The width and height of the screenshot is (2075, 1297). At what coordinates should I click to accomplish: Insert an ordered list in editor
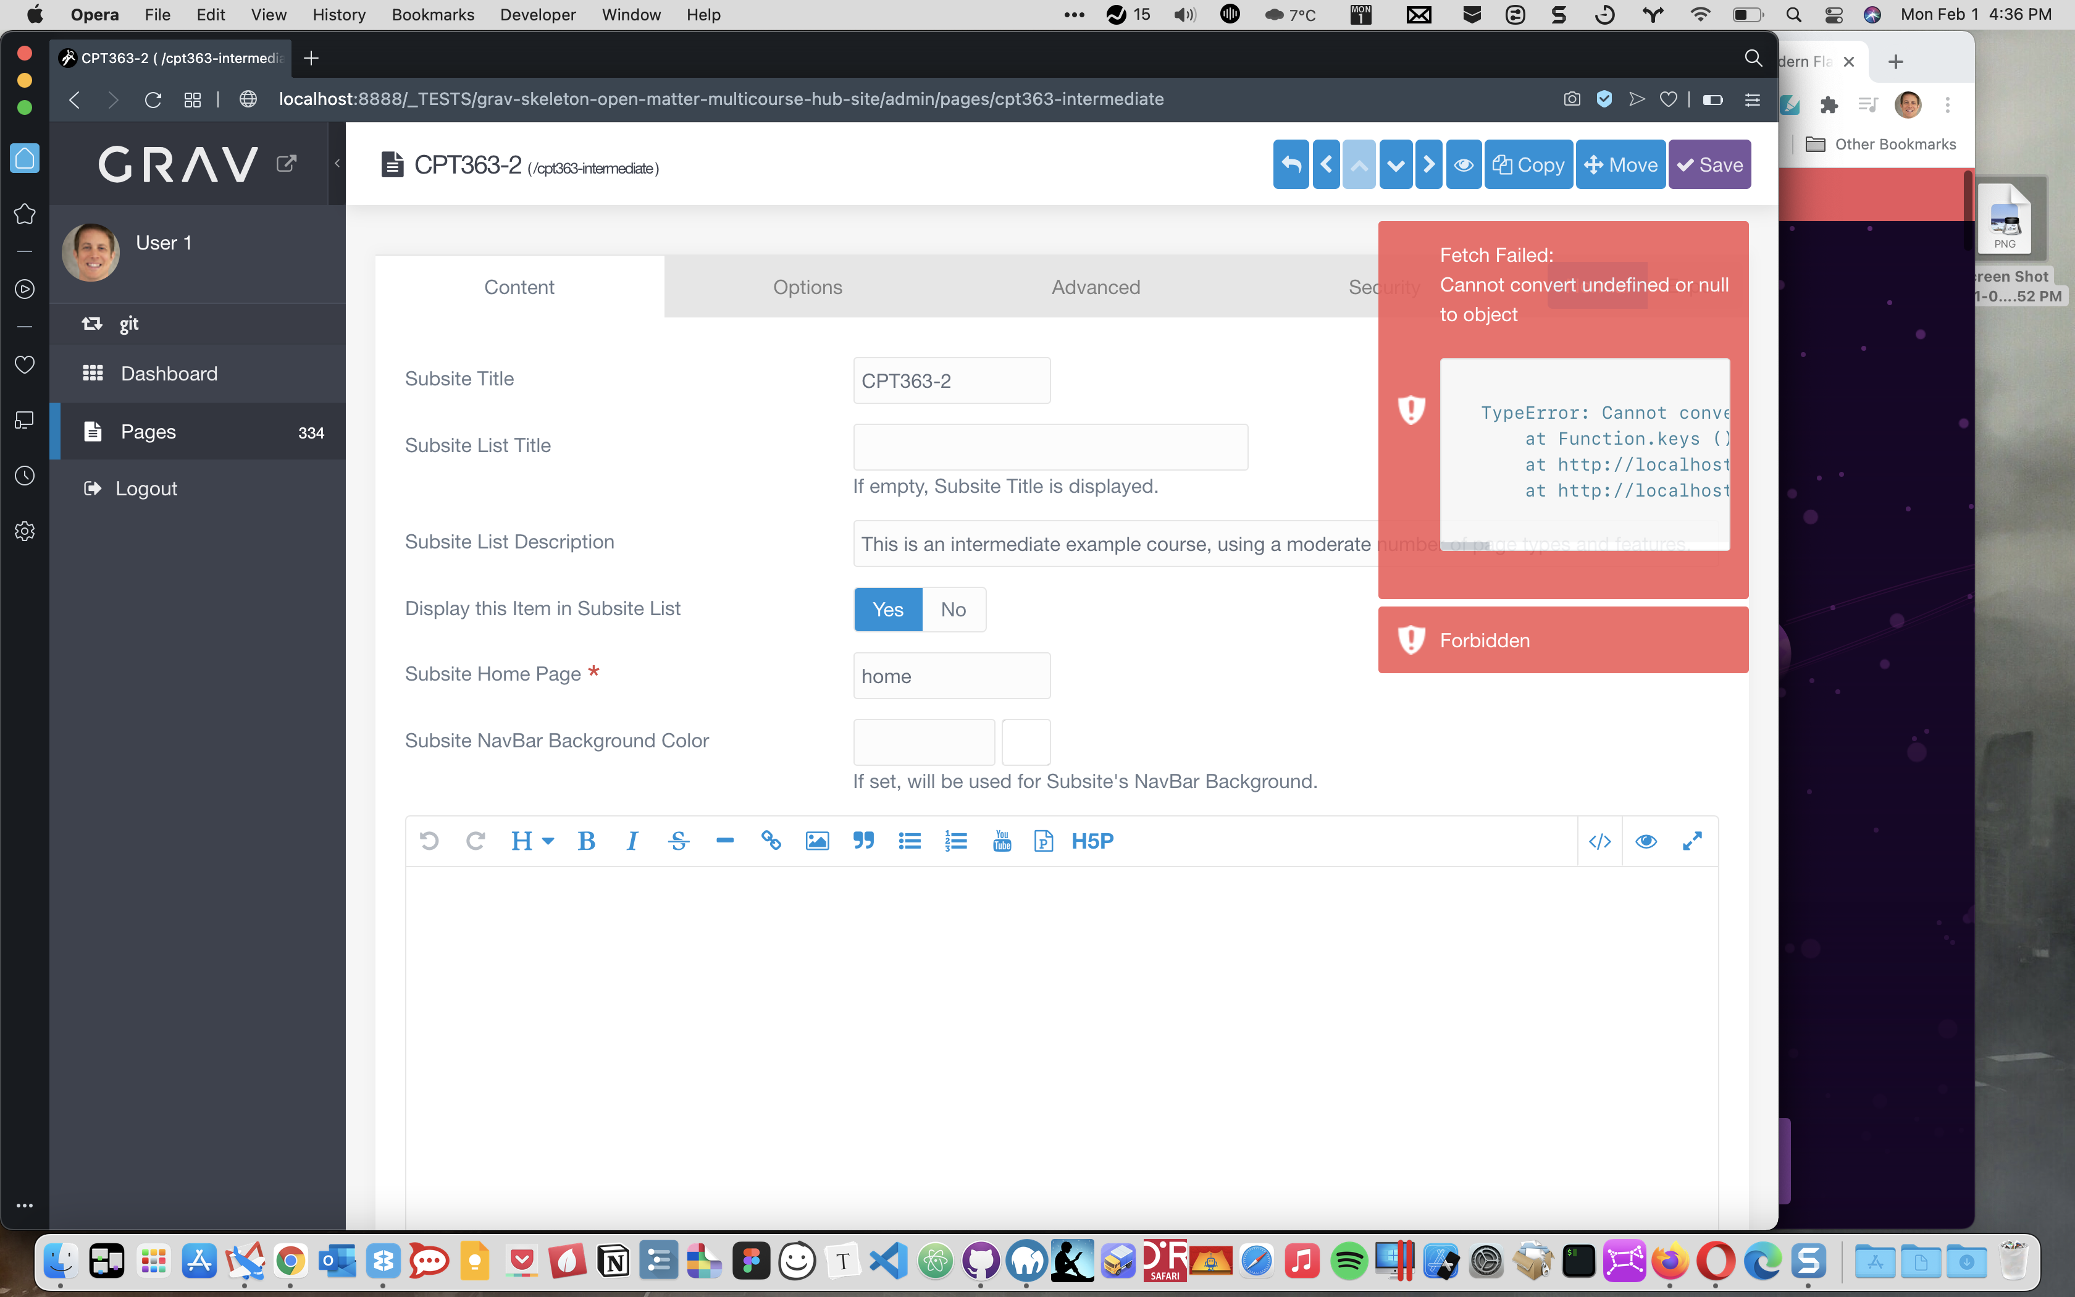point(956,841)
